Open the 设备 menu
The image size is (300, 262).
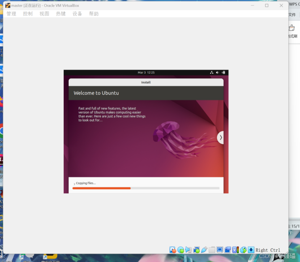point(77,14)
